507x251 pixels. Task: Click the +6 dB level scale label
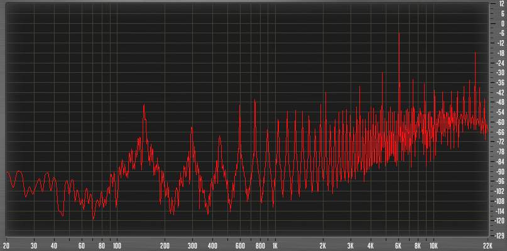502,14
